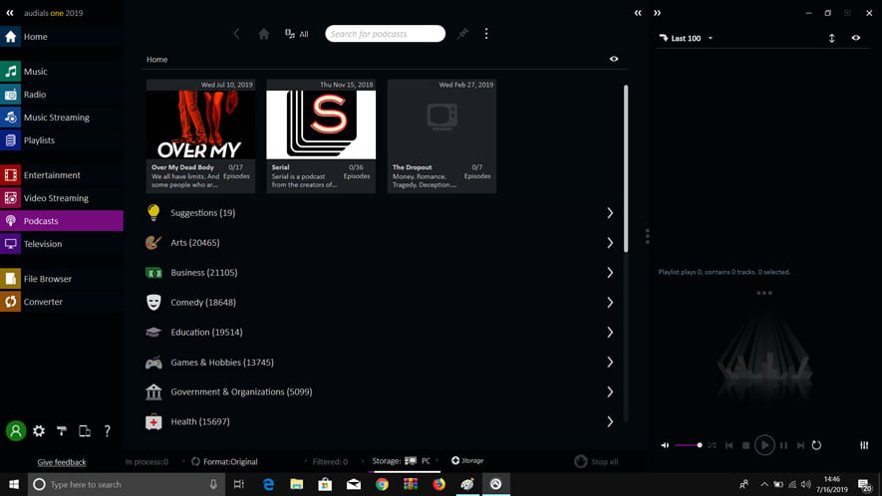The width and height of the screenshot is (882, 496).
Task: Click the Give feedback link
Action: coord(62,462)
